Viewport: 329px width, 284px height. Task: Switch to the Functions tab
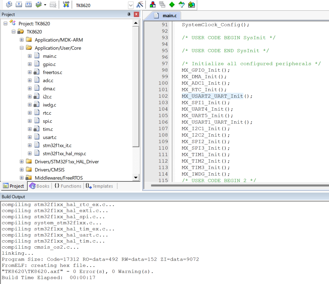click(68, 186)
